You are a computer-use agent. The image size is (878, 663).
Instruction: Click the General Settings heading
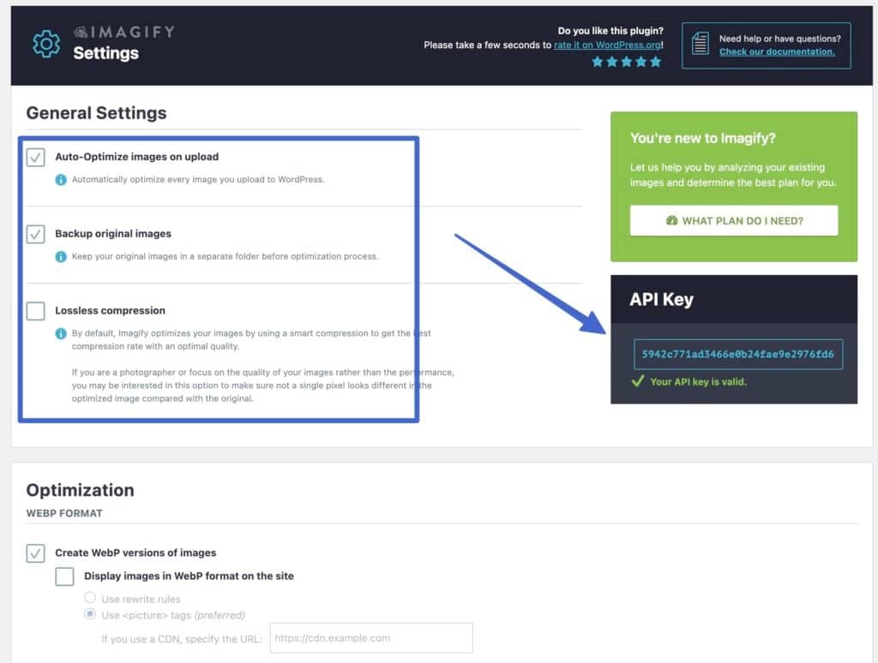[96, 112]
